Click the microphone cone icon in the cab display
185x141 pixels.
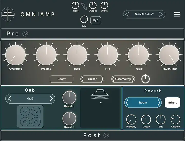click(100, 94)
